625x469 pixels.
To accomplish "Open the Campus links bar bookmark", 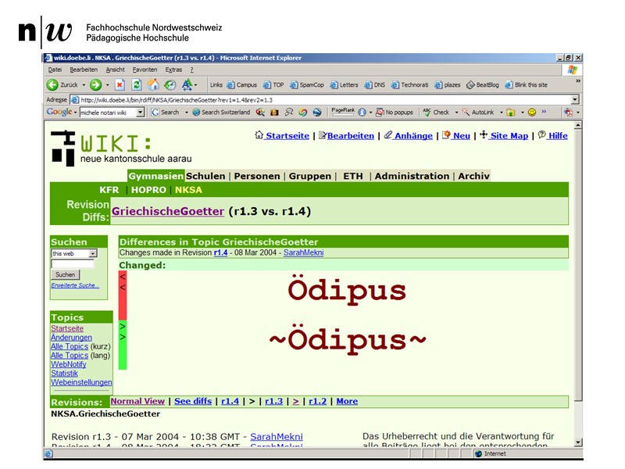I will click(x=241, y=85).
